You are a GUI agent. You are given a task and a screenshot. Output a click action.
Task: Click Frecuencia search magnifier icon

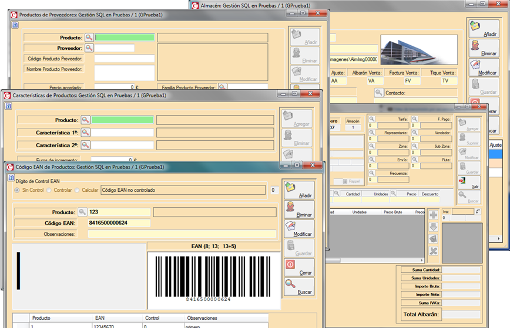pyautogui.click(x=372, y=173)
